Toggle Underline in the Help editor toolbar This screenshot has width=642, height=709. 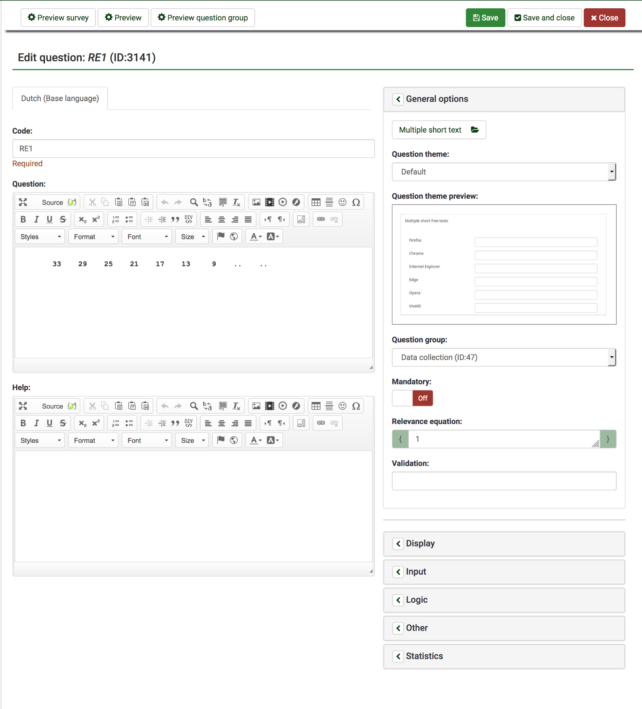click(x=49, y=423)
